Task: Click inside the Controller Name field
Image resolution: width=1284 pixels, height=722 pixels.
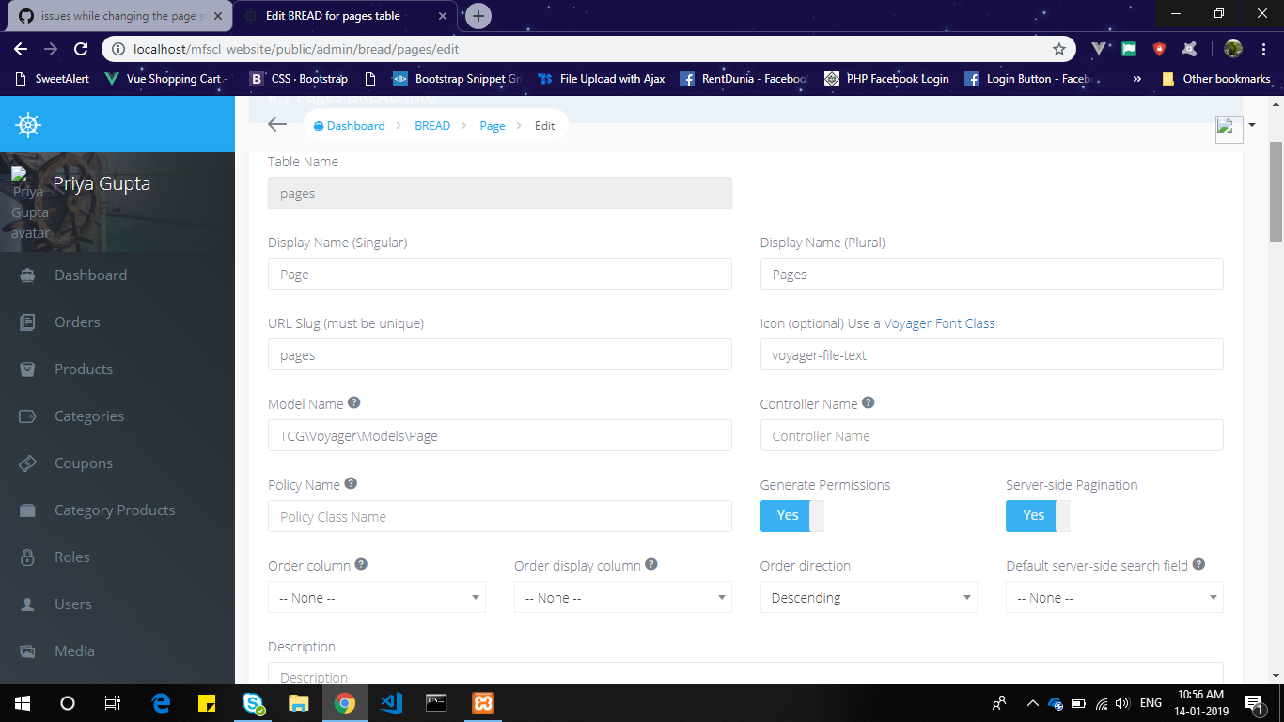Action: pyautogui.click(x=992, y=435)
